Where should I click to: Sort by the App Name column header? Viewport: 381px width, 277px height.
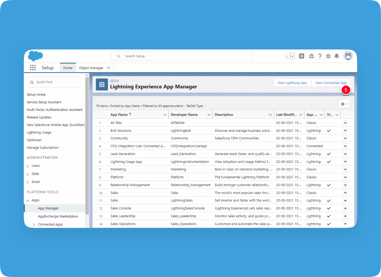pos(119,115)
